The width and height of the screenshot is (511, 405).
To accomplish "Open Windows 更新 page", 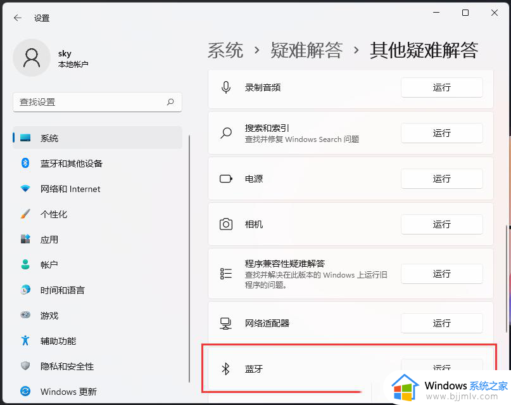I will pos(97,391).
